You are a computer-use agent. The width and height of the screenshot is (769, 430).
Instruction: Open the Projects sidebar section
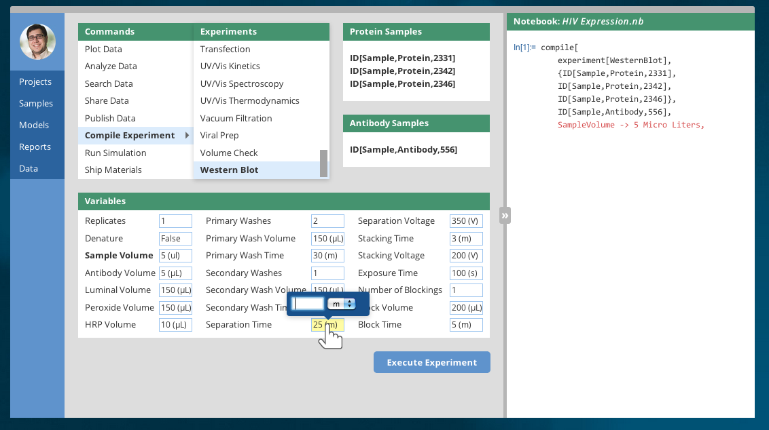[x=35, y=81]
